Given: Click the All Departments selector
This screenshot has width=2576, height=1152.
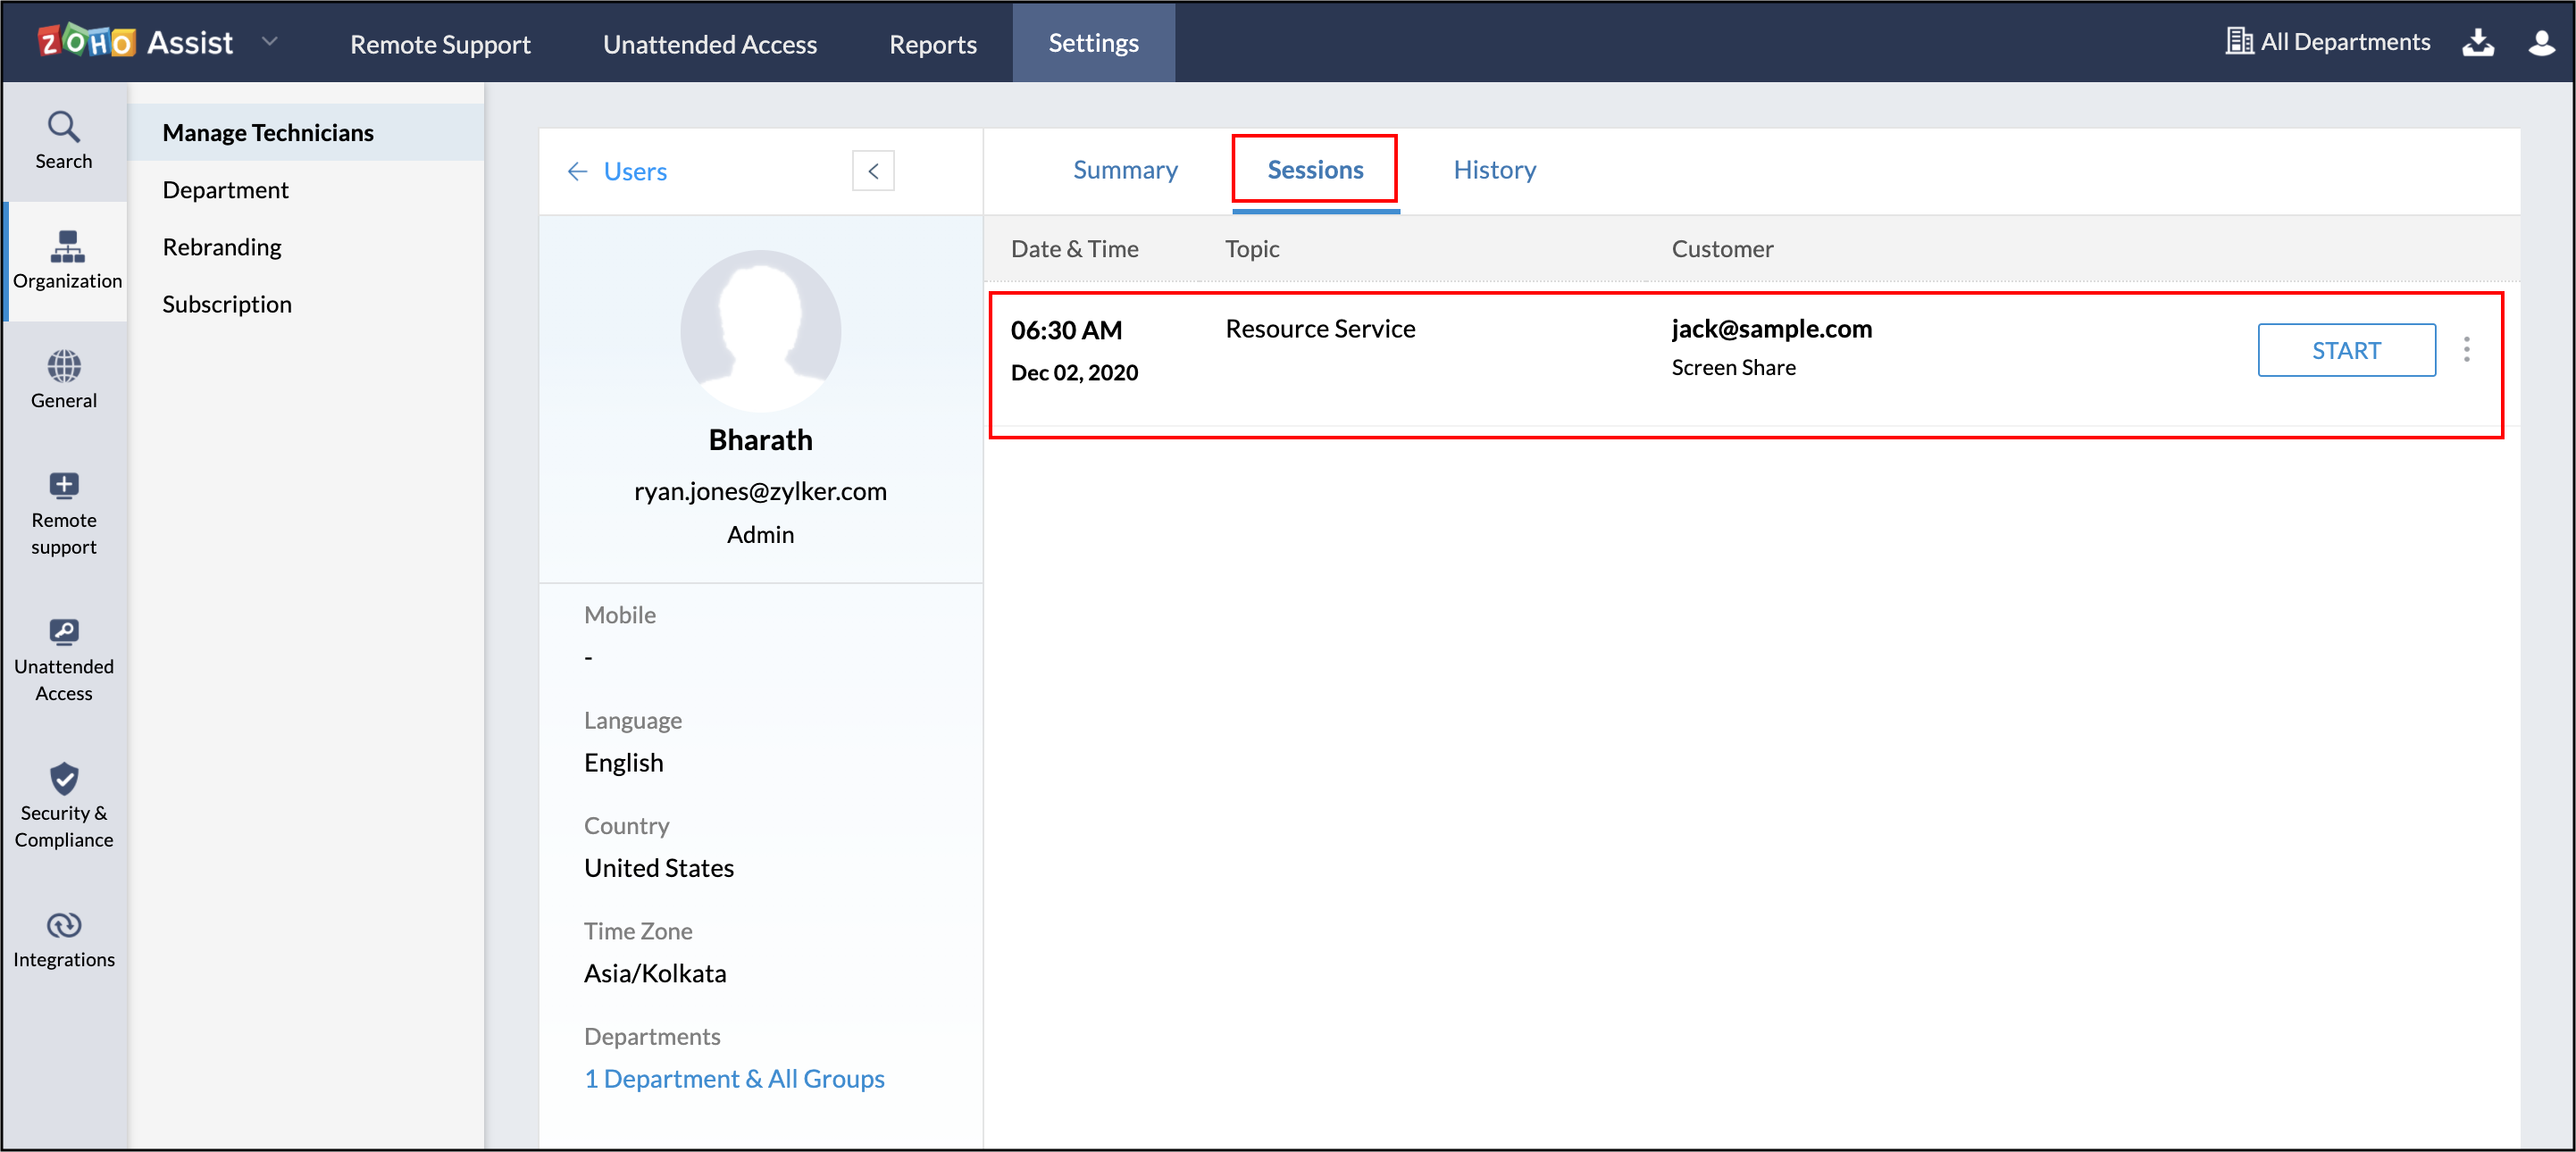Looking at the screenshot, I should (2326, 42).
